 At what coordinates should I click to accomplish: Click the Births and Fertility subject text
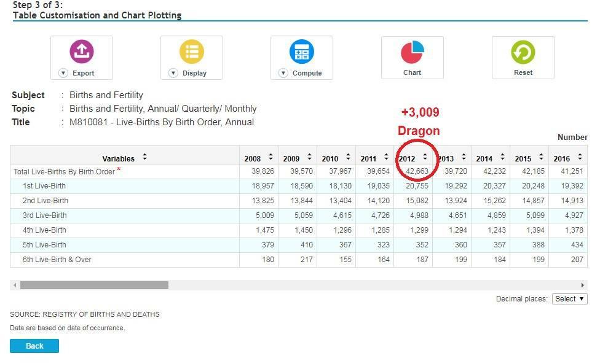click(106, 95)
